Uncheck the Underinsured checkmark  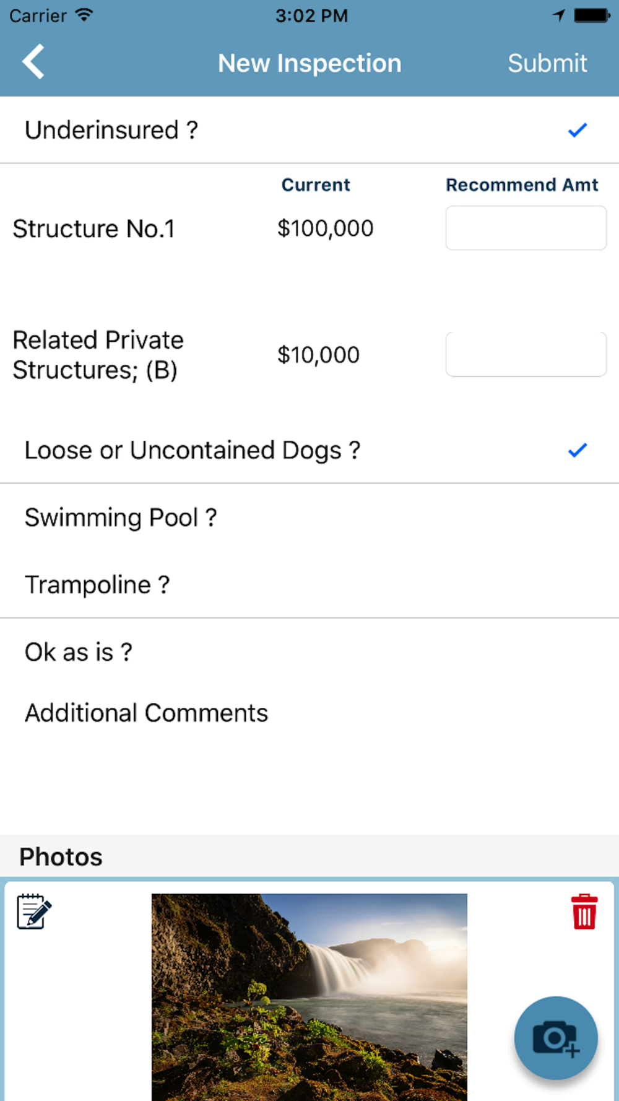578,130
